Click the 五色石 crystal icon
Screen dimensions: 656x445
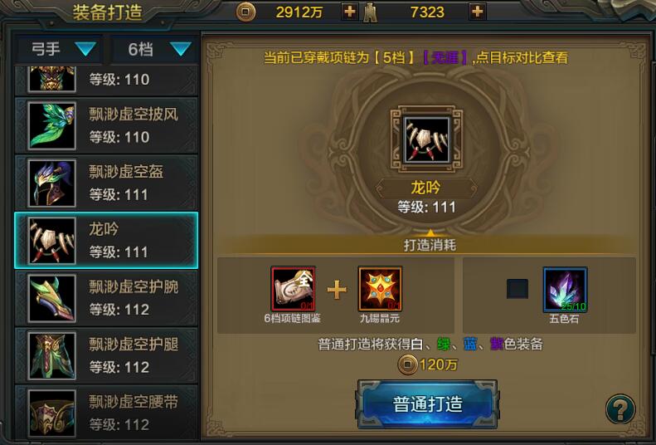(x=565, y=290)
